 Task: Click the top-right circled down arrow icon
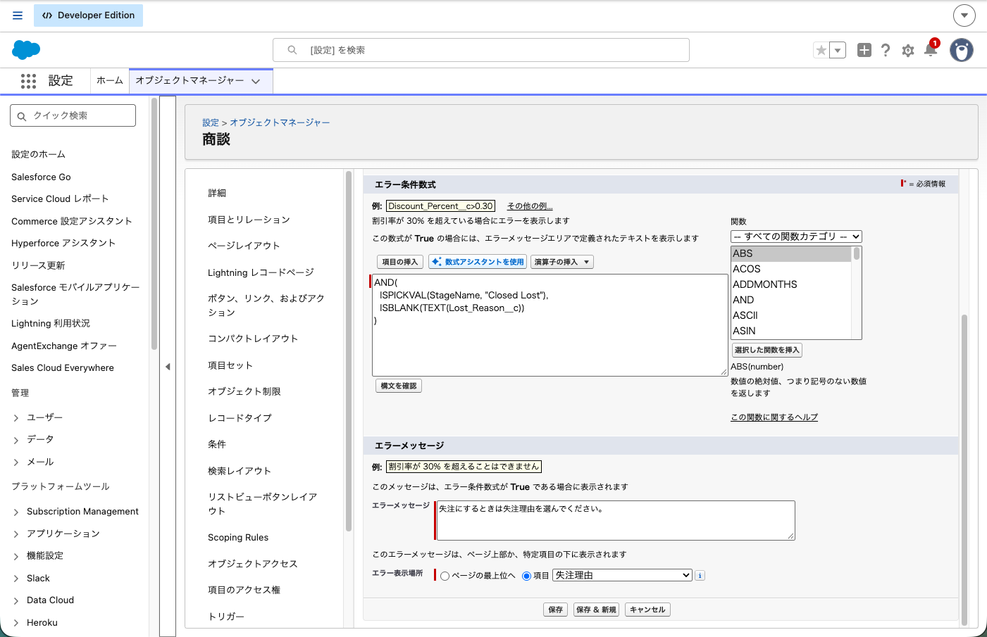point(964,15)
